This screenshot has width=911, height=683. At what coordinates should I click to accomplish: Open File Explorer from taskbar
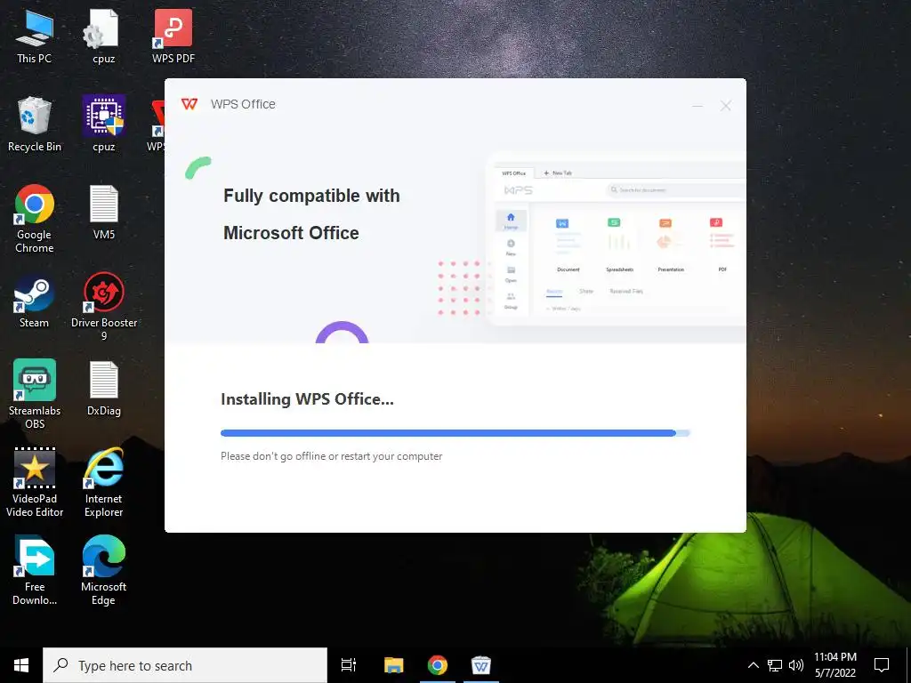(394, 665)
